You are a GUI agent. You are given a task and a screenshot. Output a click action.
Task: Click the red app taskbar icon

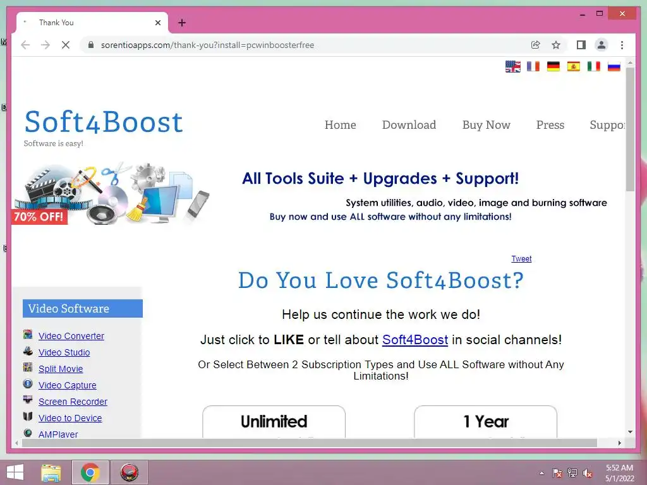point(129,472)
